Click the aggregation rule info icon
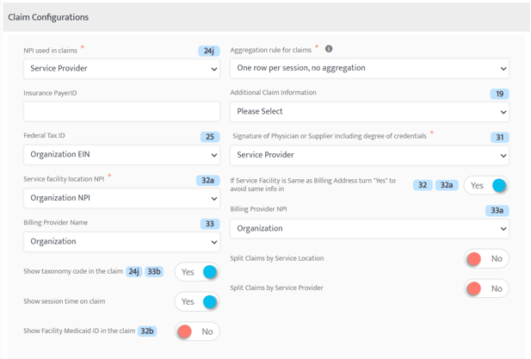 329,49
